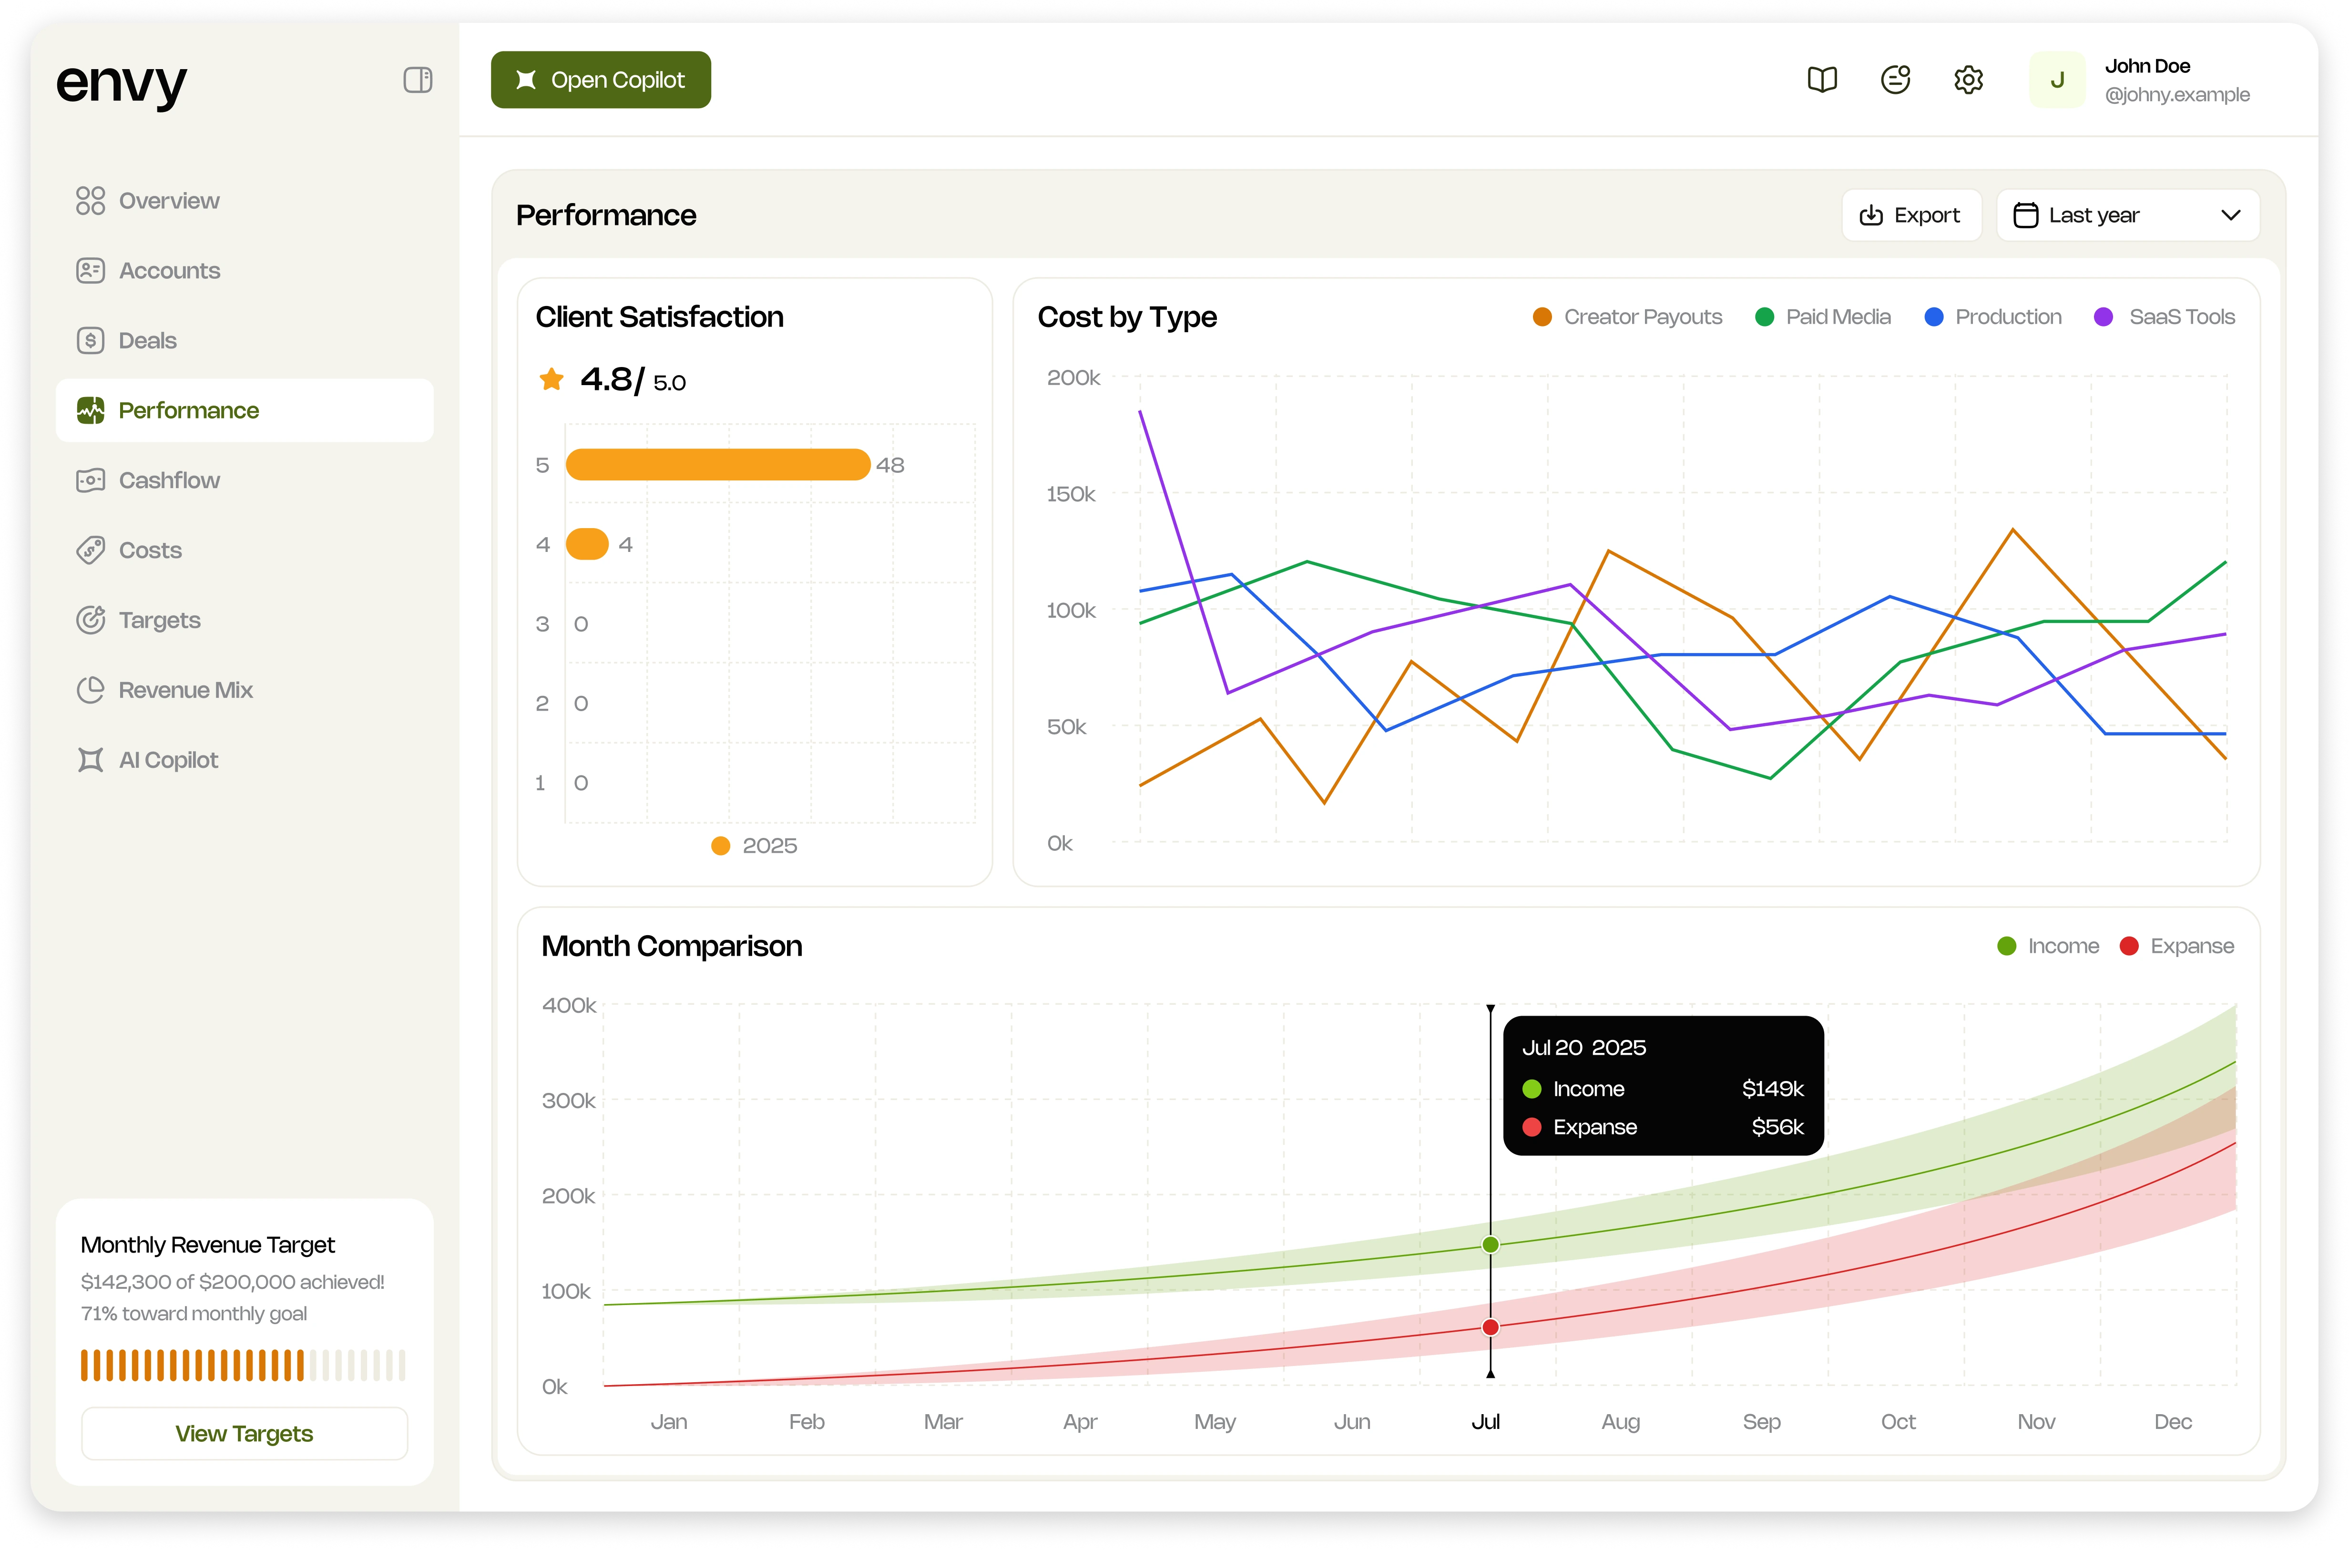Click the monthly revenue target progress bar
The image size is (2349, 1550).
click(243, 1365)
